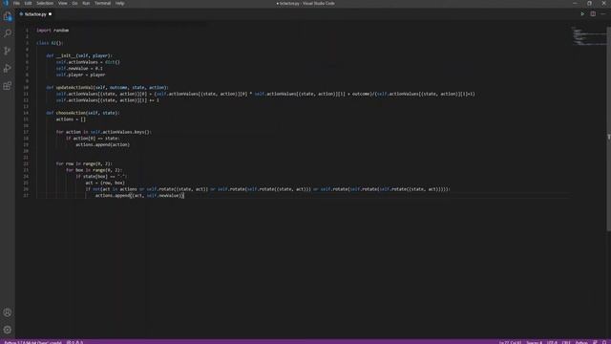This screenshot has height=344, width=611.
Task: Open the Edit menu
Action: (28, 3)
